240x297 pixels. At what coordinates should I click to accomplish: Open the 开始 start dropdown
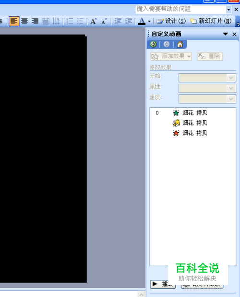[x=207, y=78]
